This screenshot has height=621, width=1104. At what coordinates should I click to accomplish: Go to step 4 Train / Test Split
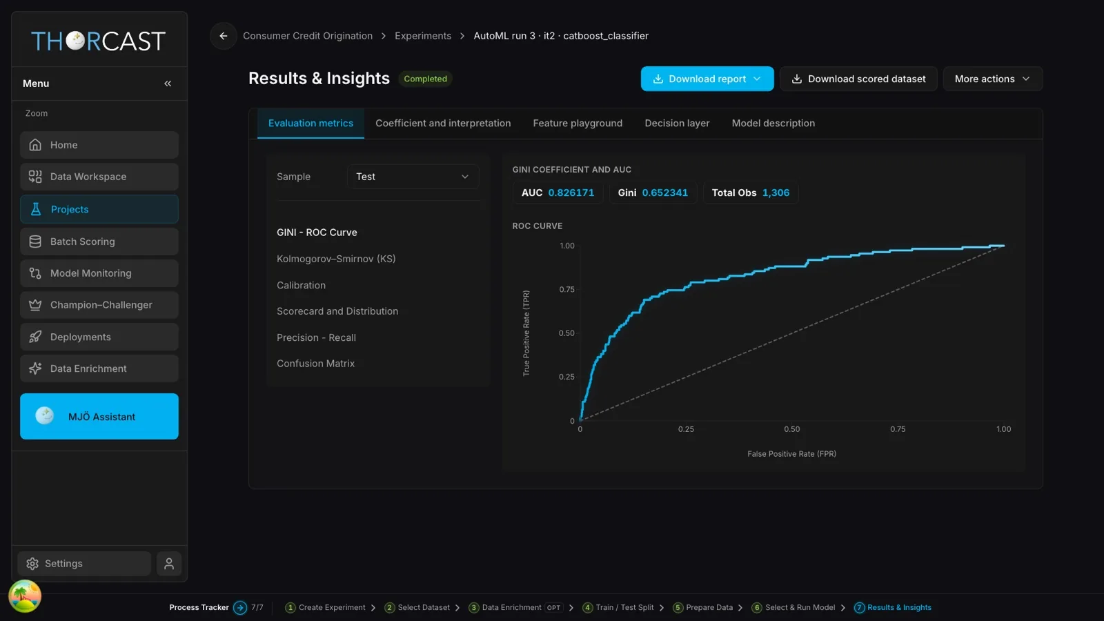[x=618, y=608]
